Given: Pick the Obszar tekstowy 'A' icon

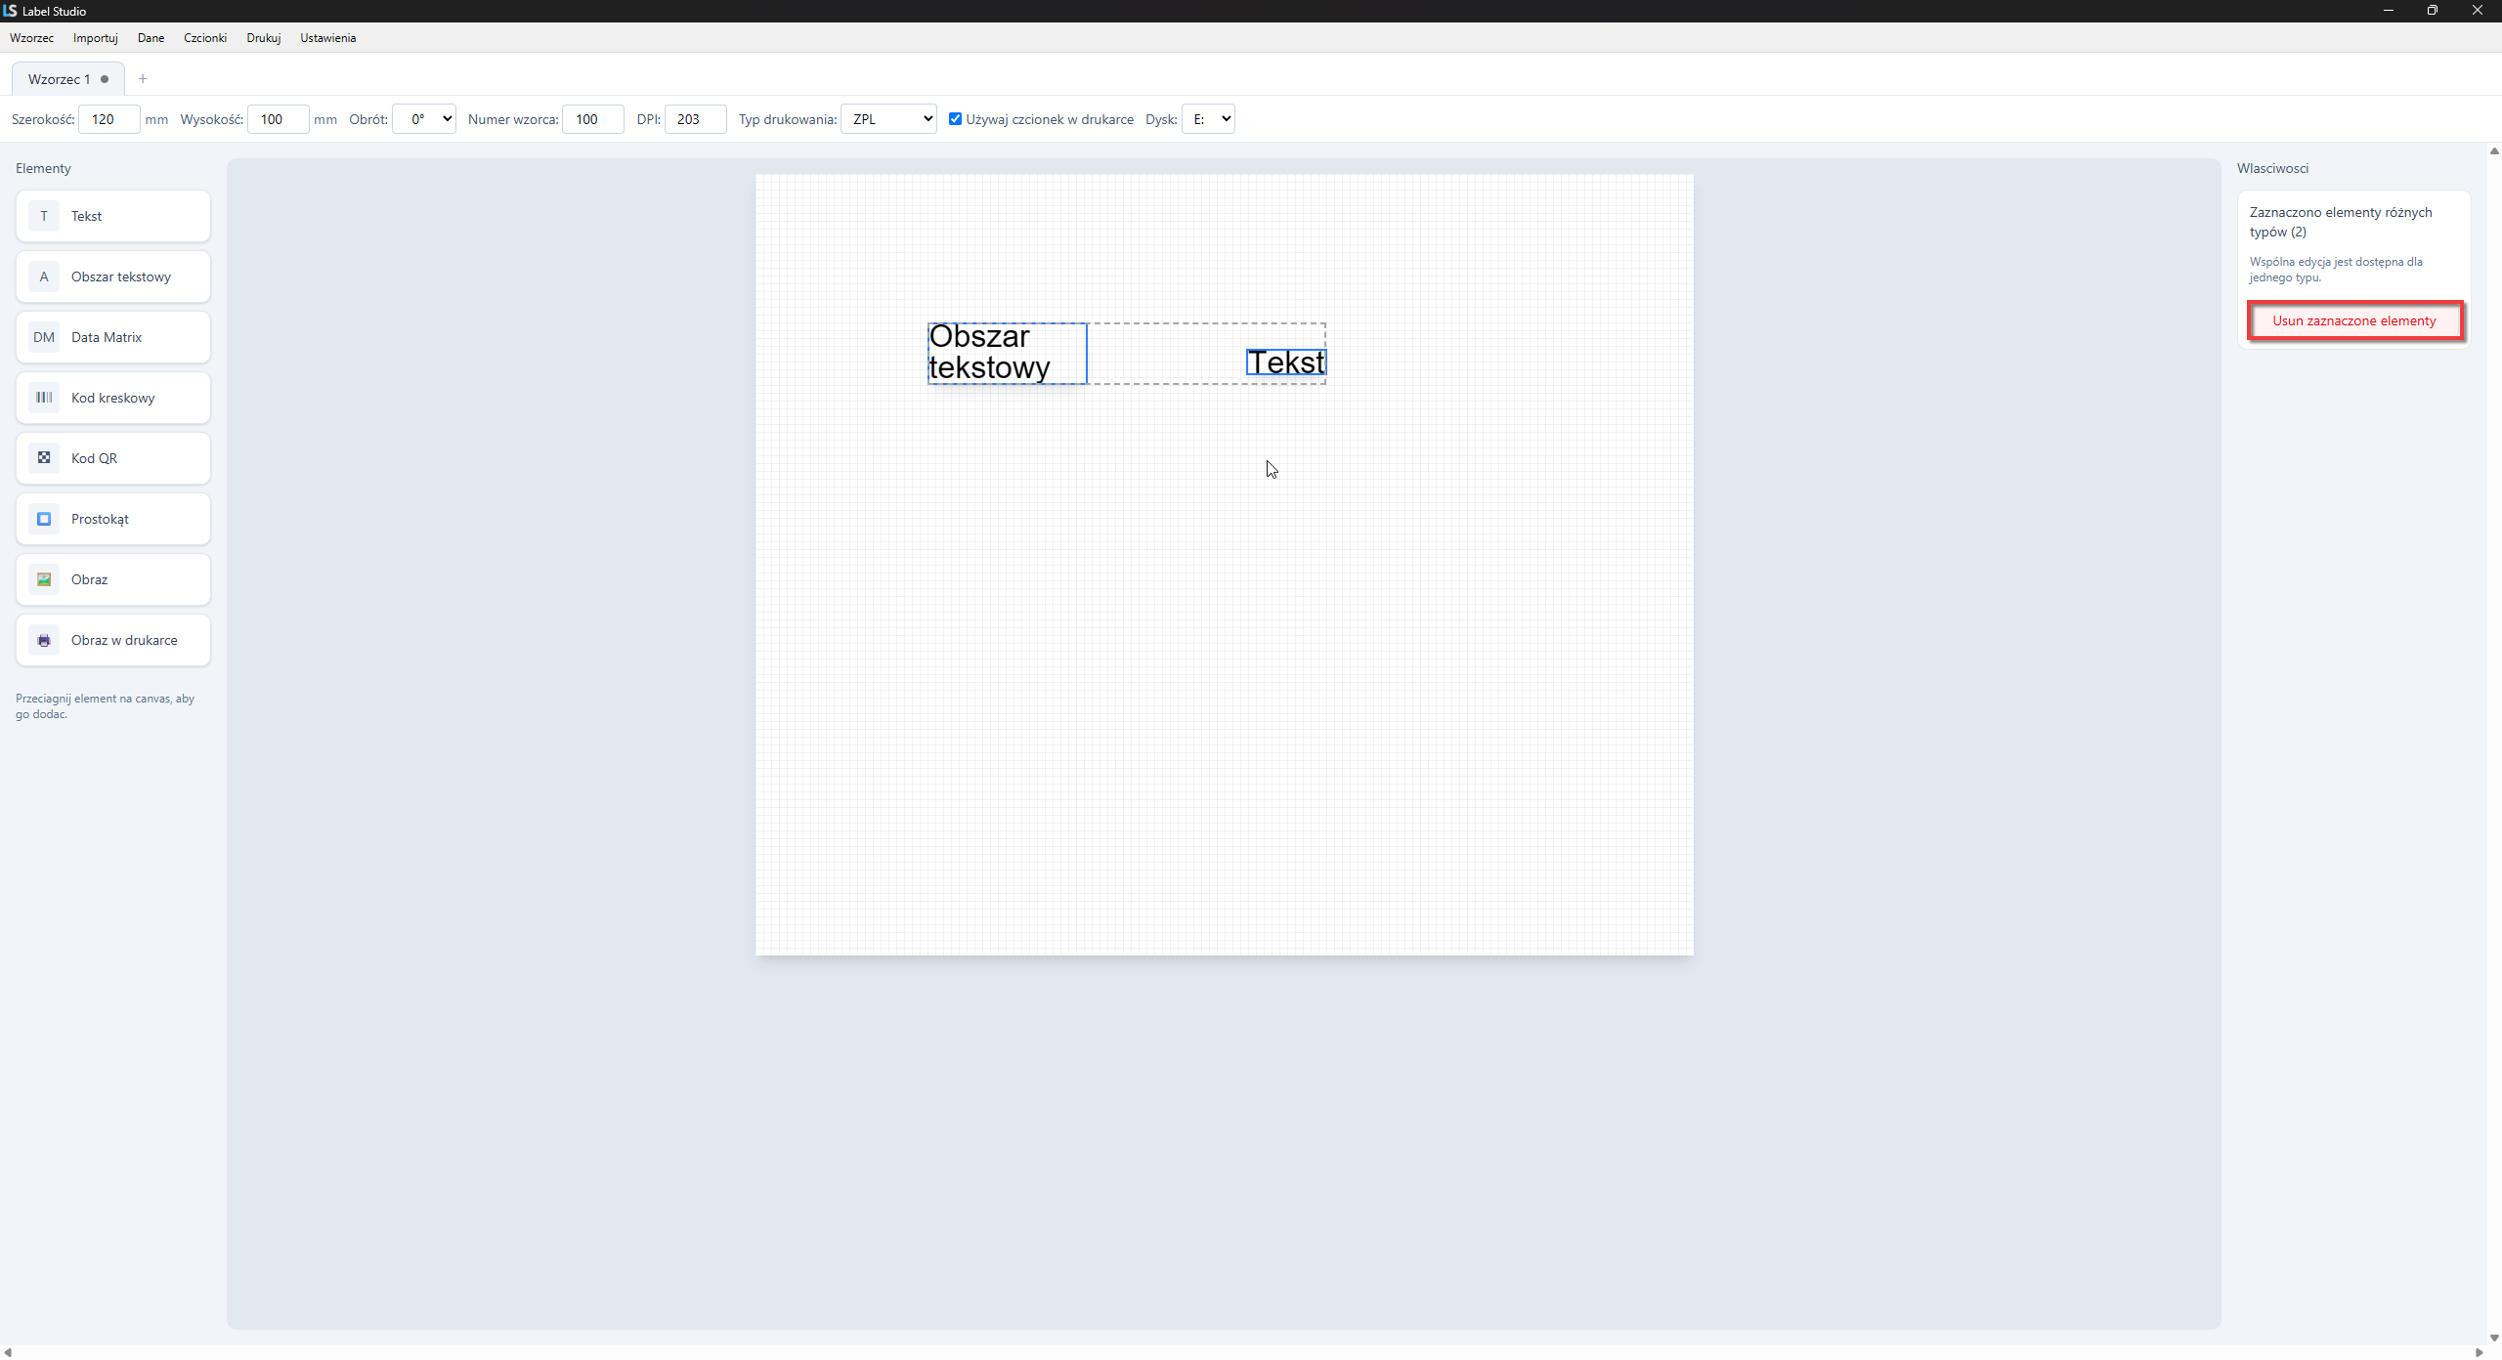Looking at the screenshot, I should point(44,276).
